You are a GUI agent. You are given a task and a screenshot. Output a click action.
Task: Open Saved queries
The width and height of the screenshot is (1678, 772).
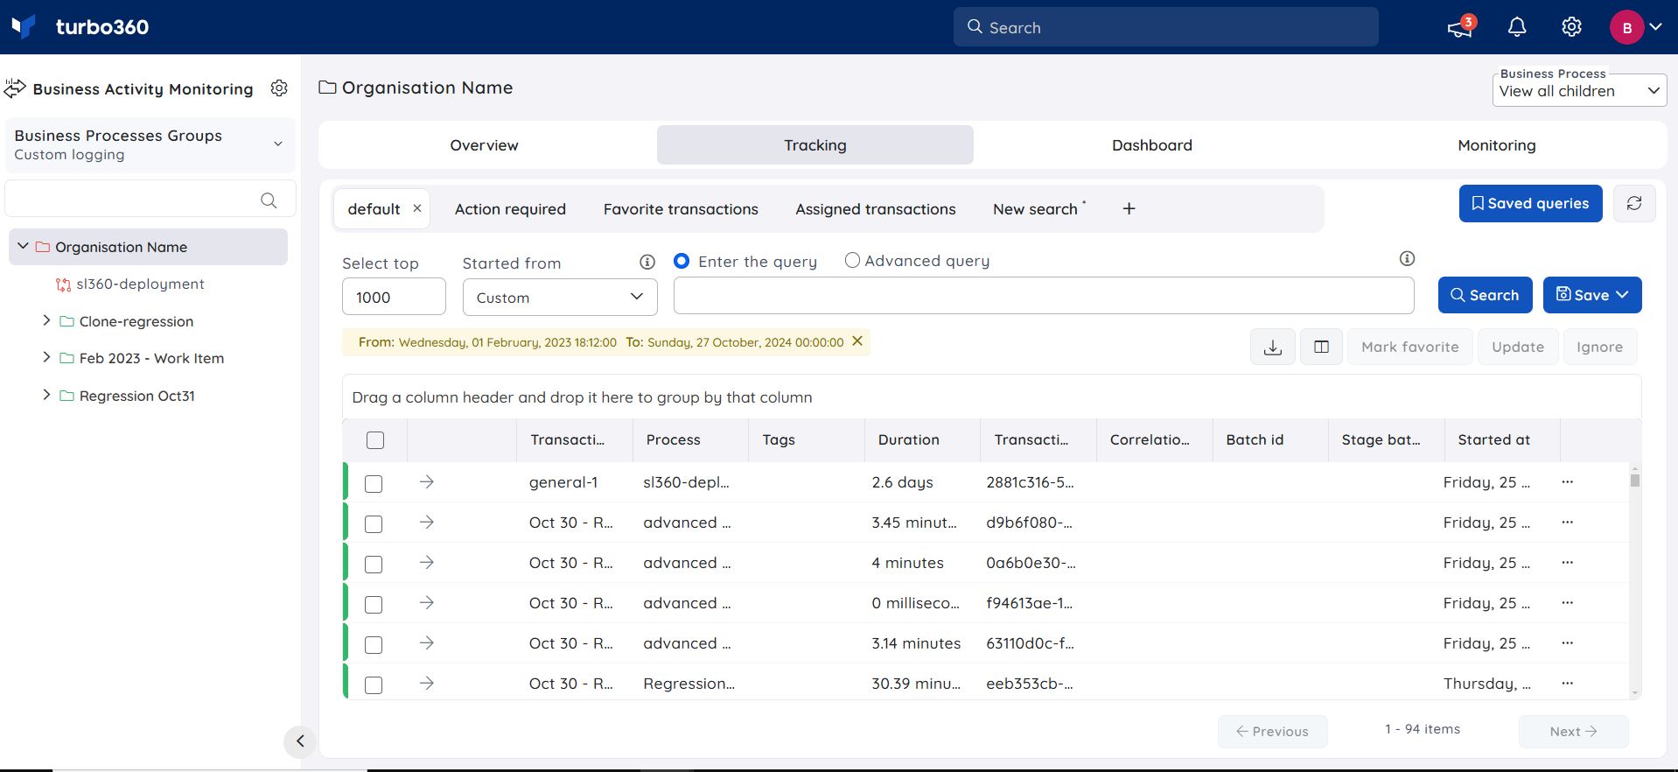coord(1530,203)
